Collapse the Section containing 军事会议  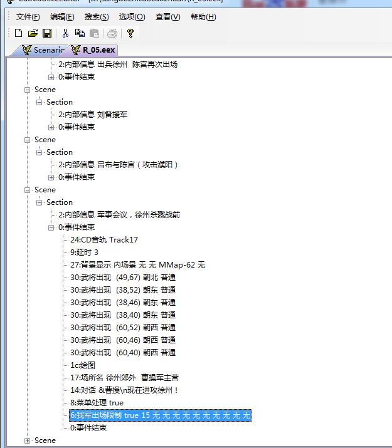coord(39,202)
